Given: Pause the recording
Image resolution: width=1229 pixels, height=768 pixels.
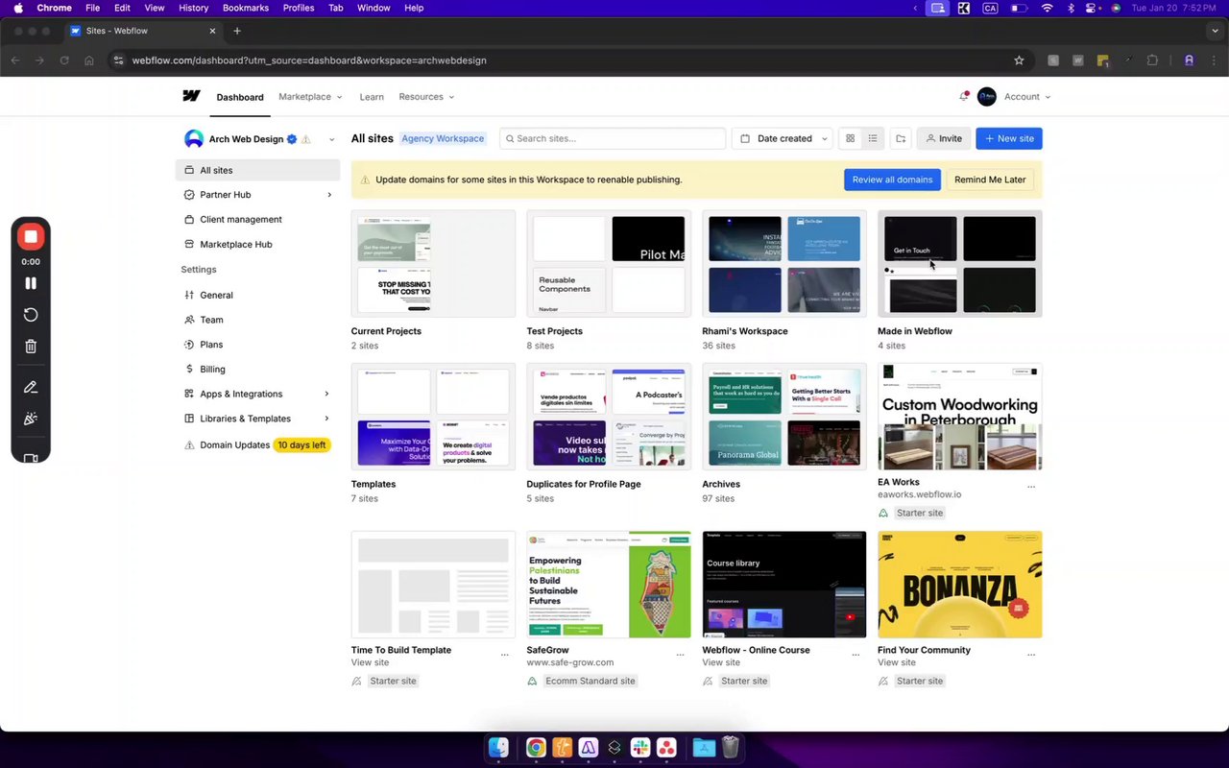Looking at the screenshot, I should pyautogui.click(x=31, y=283).
